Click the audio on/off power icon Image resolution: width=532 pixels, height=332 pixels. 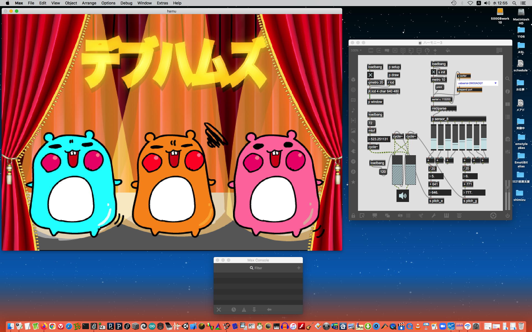[507, 216]
